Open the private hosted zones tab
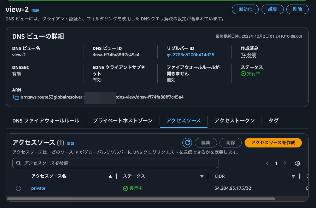316x208 pixels. click(123, 120)
